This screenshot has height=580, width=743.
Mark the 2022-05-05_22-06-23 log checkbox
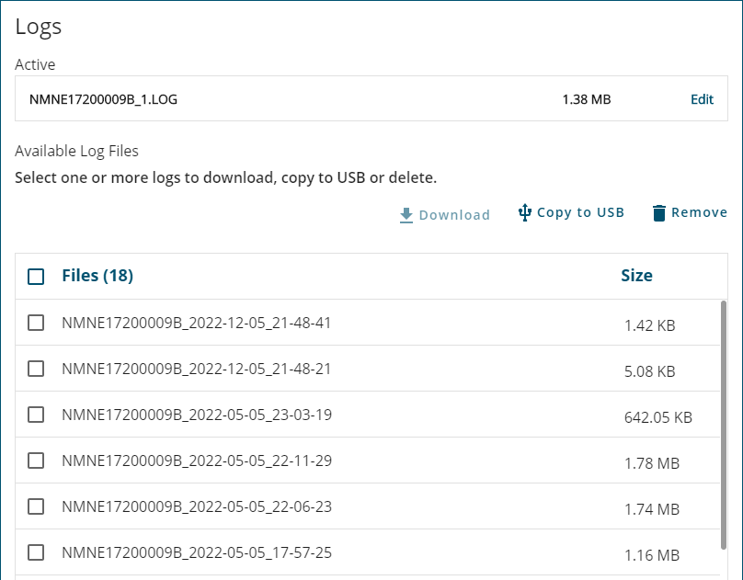(36, 506)
